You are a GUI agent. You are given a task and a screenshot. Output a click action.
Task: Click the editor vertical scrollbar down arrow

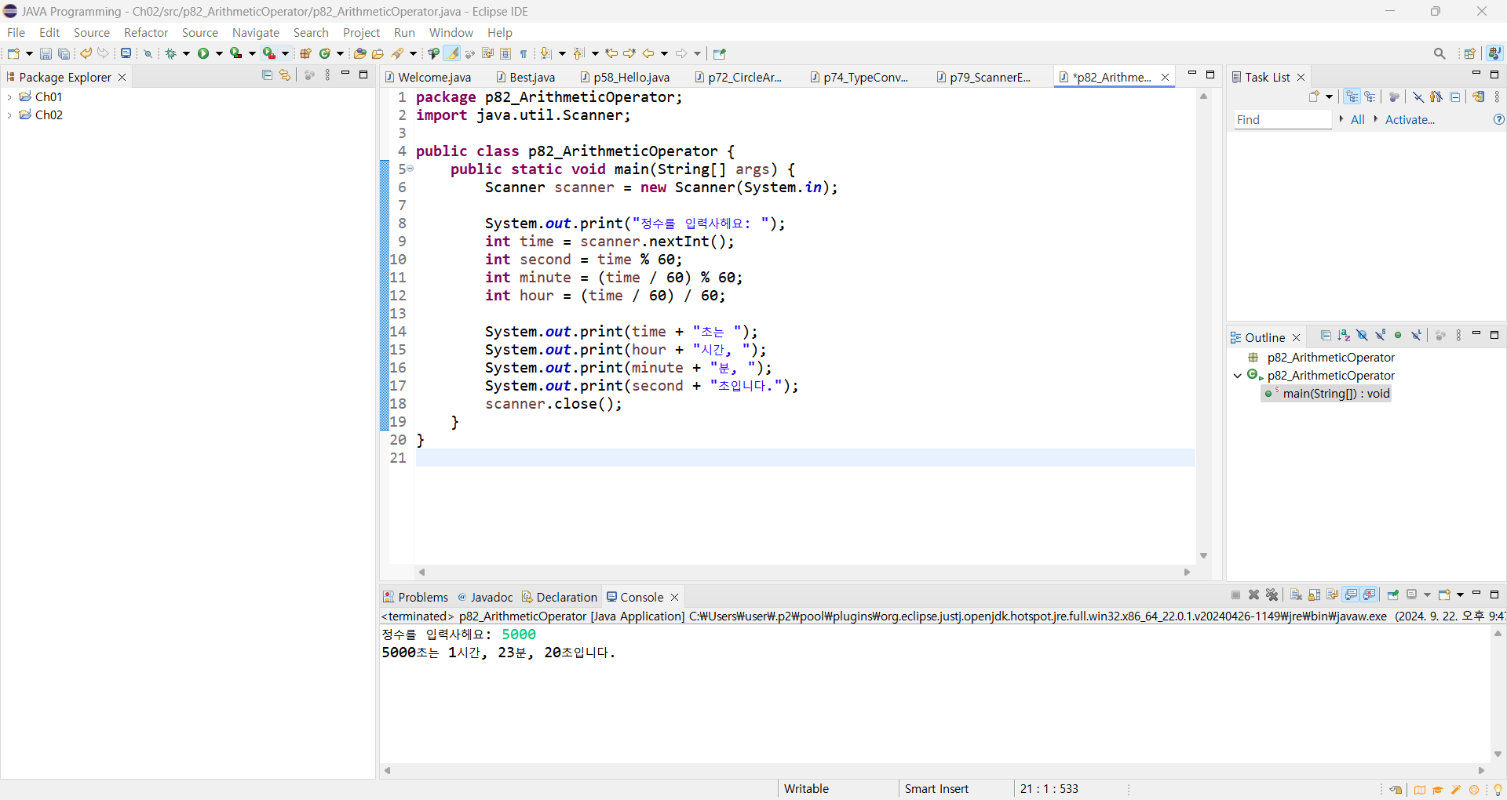[x=1203, y=556]
